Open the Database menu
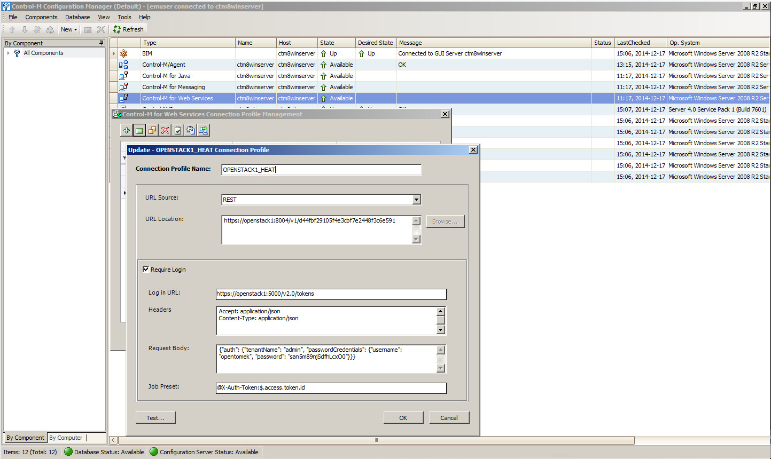The height and width of the screenshot is (459, 771). (x=77, y=17)
